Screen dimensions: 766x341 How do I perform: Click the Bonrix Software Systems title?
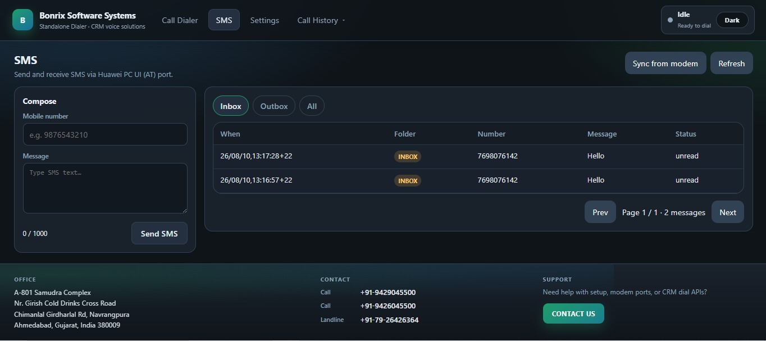(x=88, y=16)
